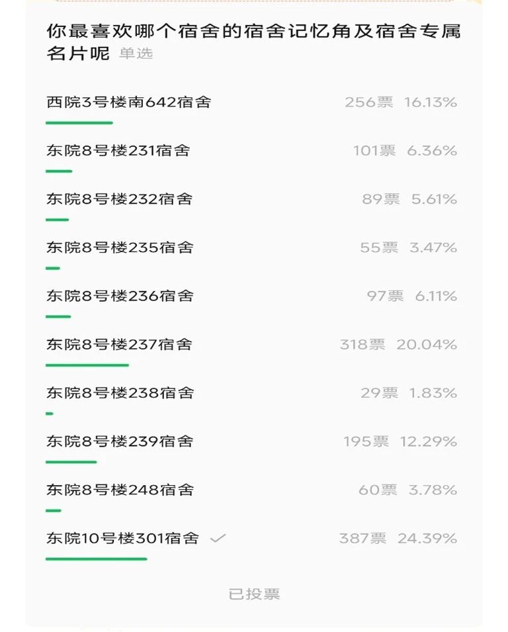Image resolution: width=508 pixels, height=632 pixels.
Task: Select the 西院3号楼南642宿舍 option
Action: click(x=128, y=103)
